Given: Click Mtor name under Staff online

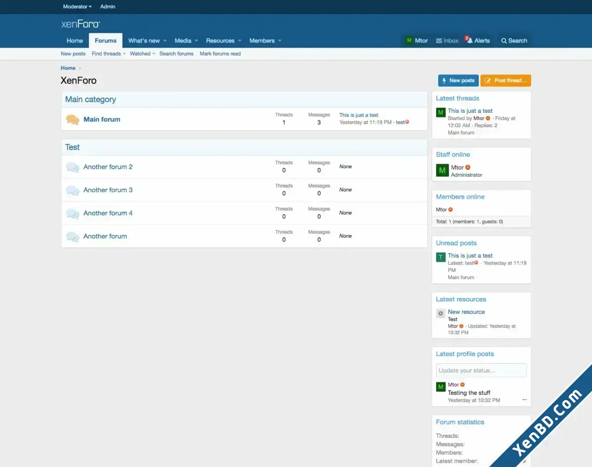Looking at the screenshot, I should [457, 167].
